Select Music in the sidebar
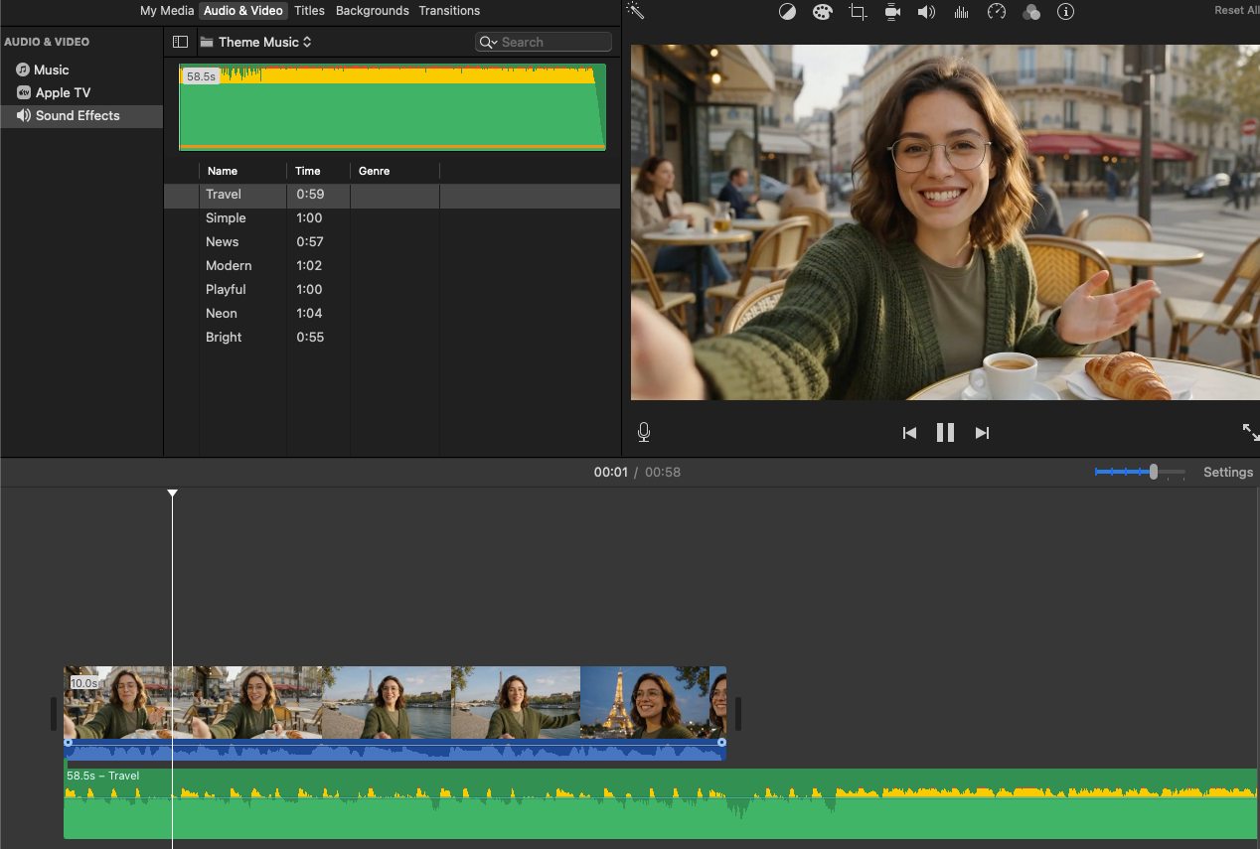The image size is (1260, 849). [x=81, y=70]
